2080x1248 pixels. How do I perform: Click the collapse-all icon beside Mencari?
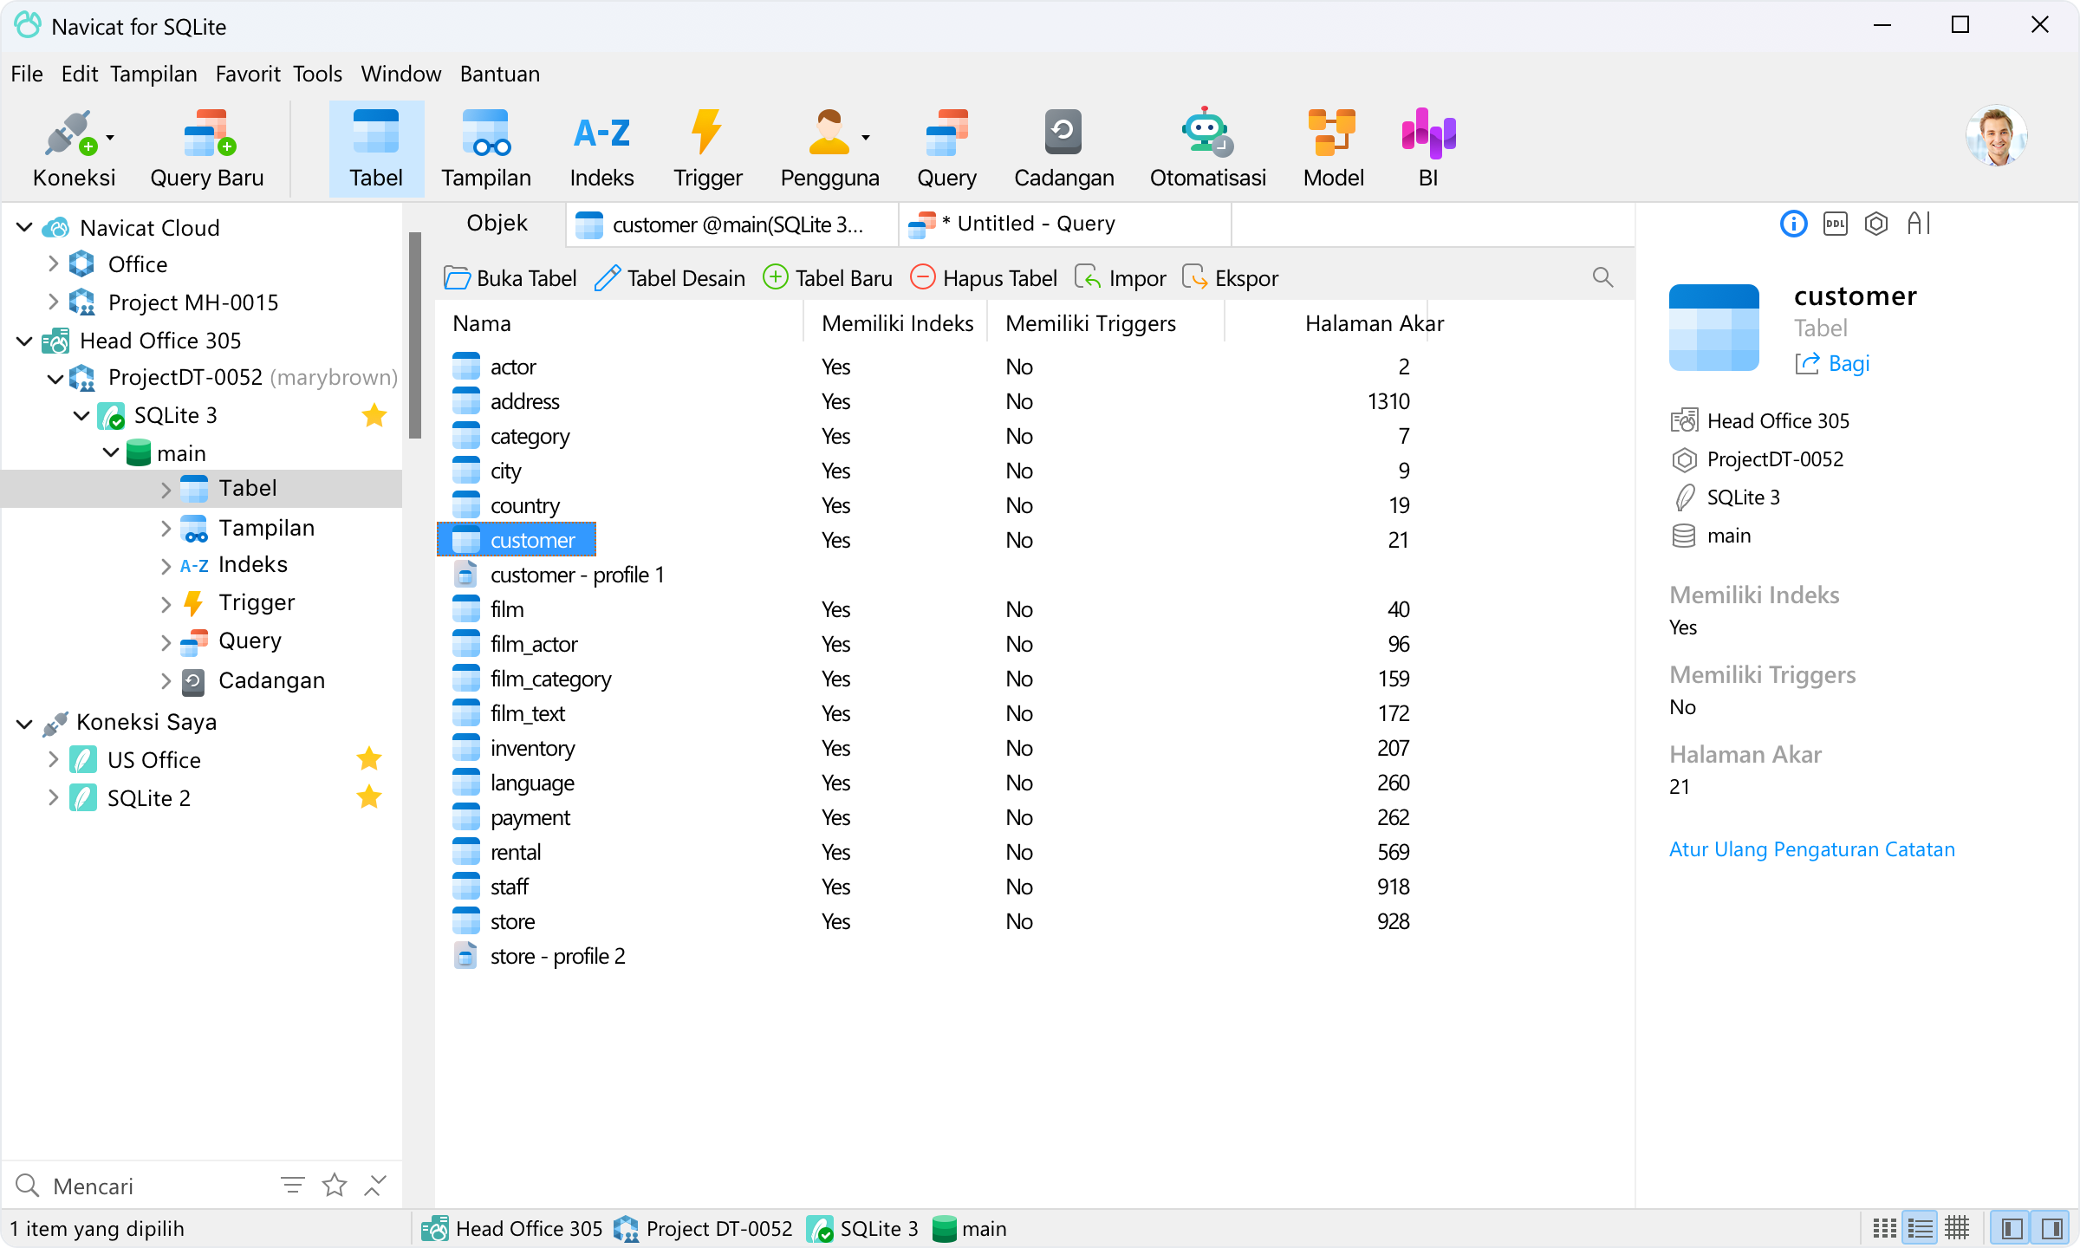pyautogui.click(x=375, y=1185)
